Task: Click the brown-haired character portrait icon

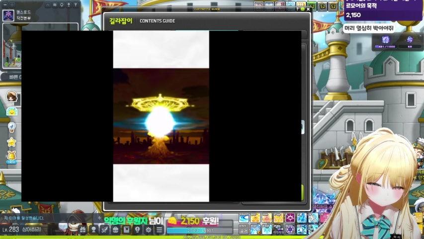Action: 12,97
